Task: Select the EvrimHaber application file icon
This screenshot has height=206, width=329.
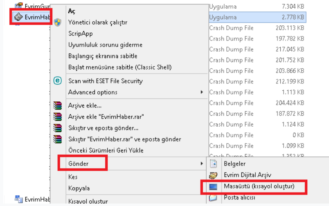Action: coord(18,17)
